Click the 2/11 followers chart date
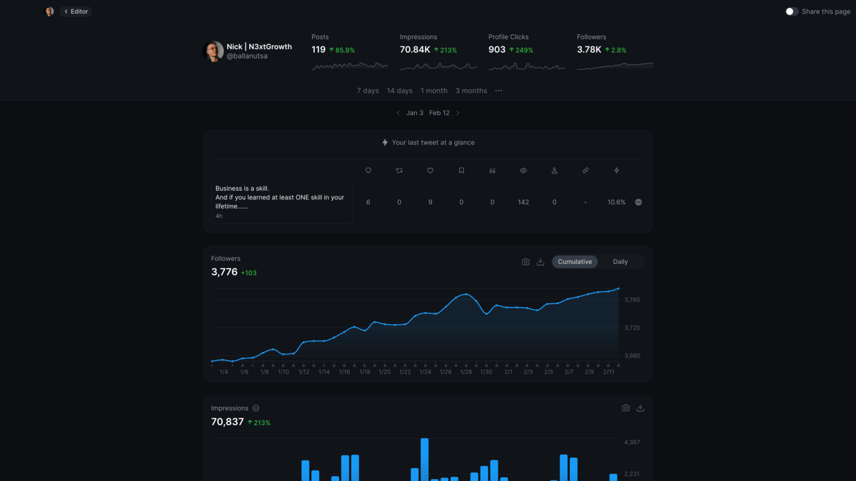 point(608,372)
